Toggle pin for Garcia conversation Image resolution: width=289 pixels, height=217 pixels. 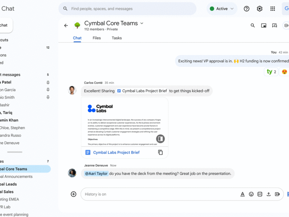tap(48, 90)
